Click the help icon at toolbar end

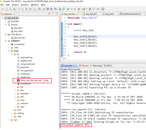click(x=103, y=9)
